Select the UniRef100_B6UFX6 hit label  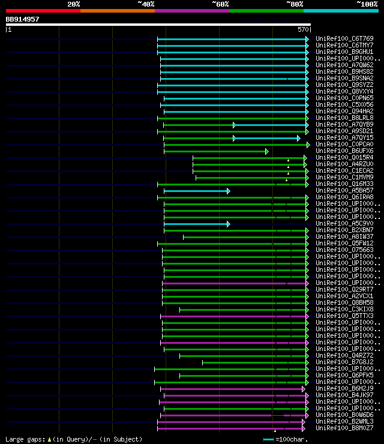(x=344, y=151)
